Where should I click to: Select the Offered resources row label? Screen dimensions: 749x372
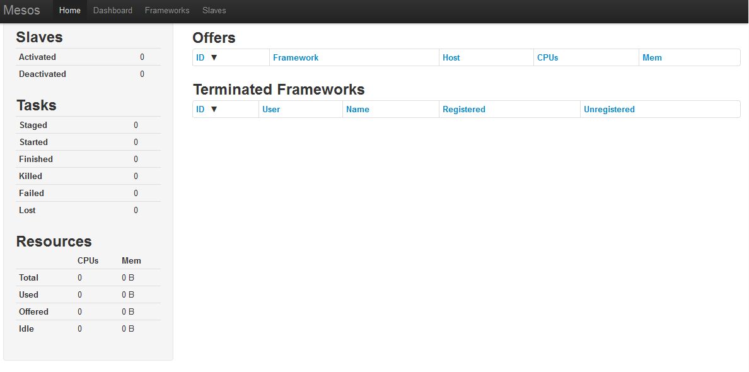pyautogui.click(x=33, y=311)
